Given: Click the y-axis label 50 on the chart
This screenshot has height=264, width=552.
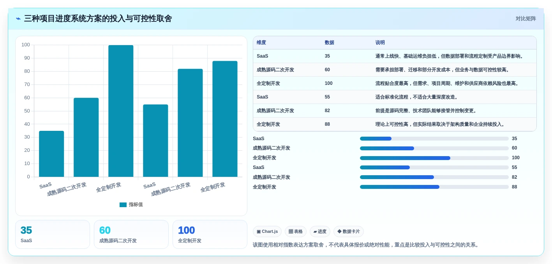Looking at the screenshot, I should click(27, 111).
